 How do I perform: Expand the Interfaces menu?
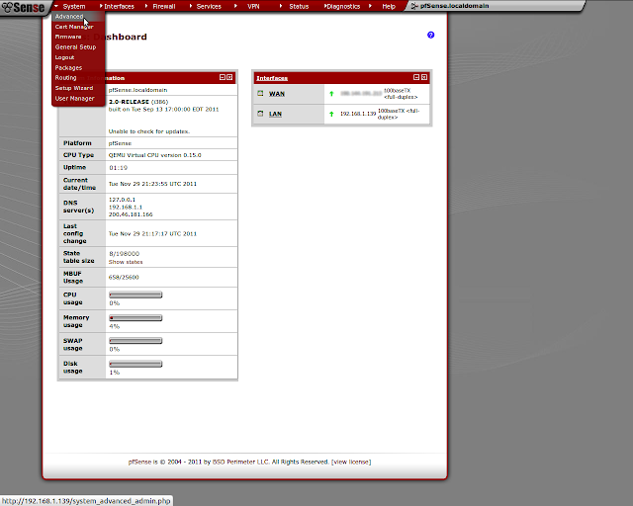click(119, 7)
